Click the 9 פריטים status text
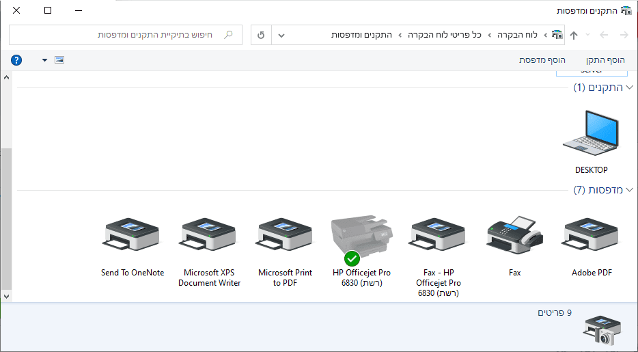This screenshot has width=638, height=352. click(555, 313)
